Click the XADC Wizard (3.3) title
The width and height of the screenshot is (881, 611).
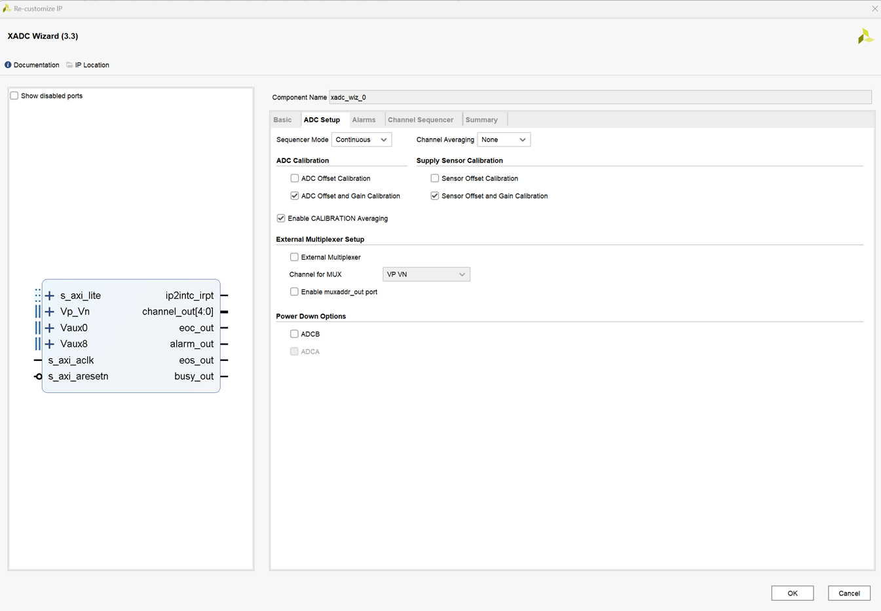(x=43, y=36)
